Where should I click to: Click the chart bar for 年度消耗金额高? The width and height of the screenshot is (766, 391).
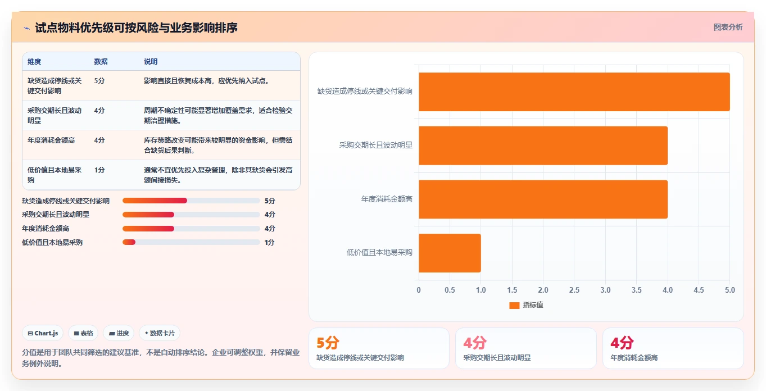pos(543,199)
